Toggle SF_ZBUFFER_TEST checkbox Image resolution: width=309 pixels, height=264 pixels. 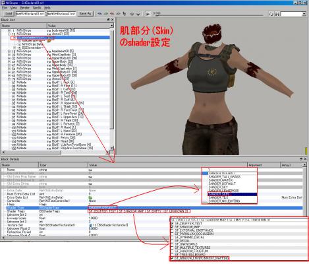point(173,223)
